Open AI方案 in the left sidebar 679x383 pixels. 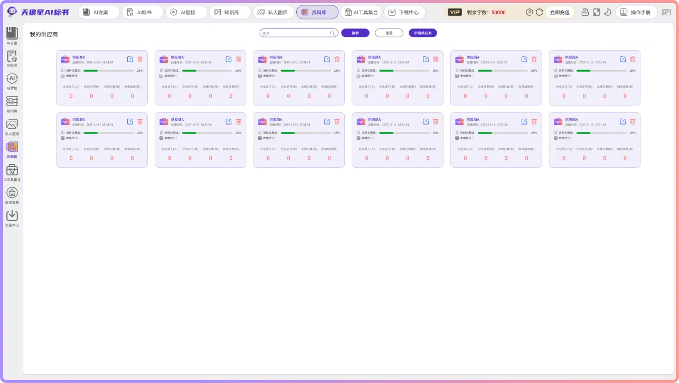click(x=12, y=35)
